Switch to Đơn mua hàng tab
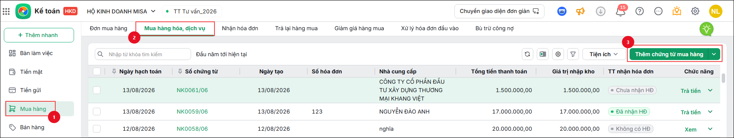The width and height of the screenshot is (734, 138). point(109,28)
